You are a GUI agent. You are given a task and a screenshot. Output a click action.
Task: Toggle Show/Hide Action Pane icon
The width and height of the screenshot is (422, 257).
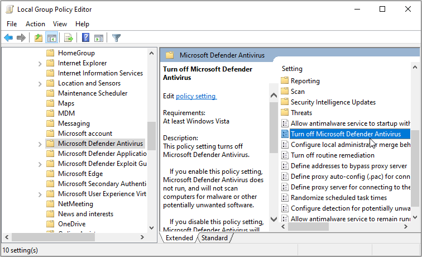99,38
